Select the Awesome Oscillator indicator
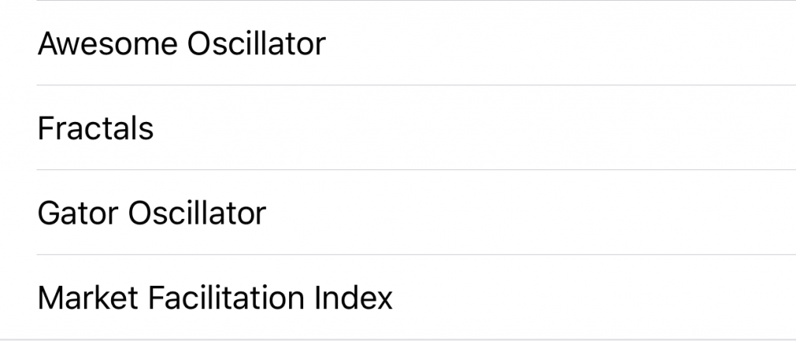The image size is (796, 341). (x=398, y=43)
